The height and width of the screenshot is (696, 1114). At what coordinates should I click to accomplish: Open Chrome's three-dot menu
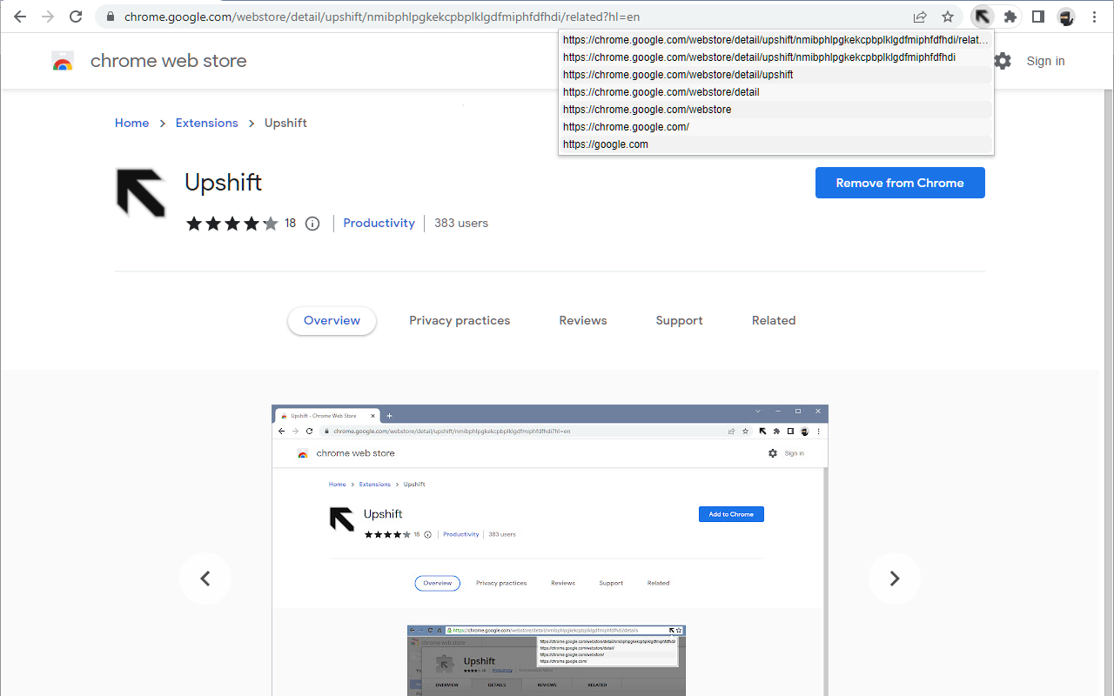point(1094,16)
